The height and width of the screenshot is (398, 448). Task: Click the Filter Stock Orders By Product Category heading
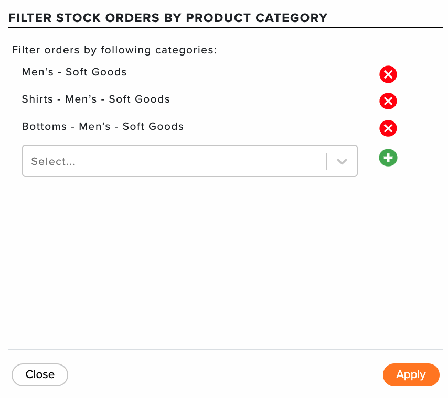168,18
